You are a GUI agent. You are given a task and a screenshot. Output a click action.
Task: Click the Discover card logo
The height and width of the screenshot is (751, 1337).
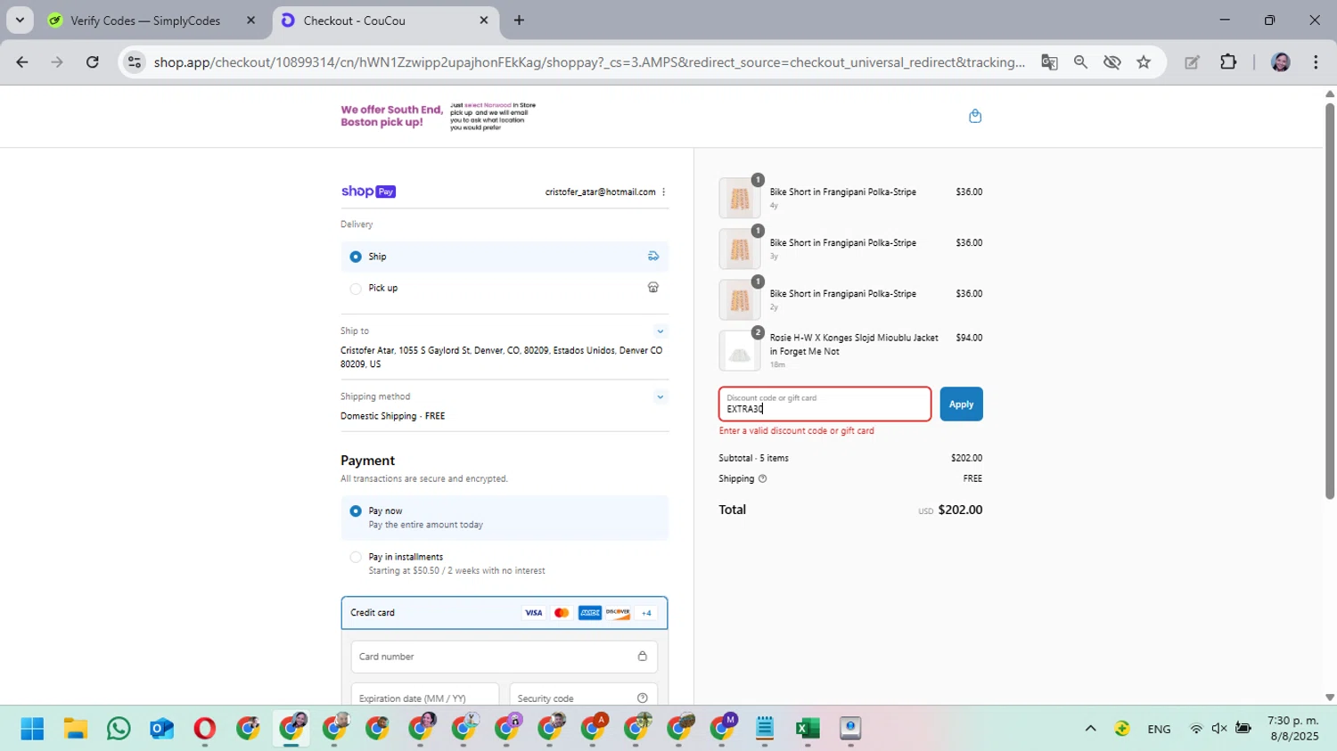618,613
